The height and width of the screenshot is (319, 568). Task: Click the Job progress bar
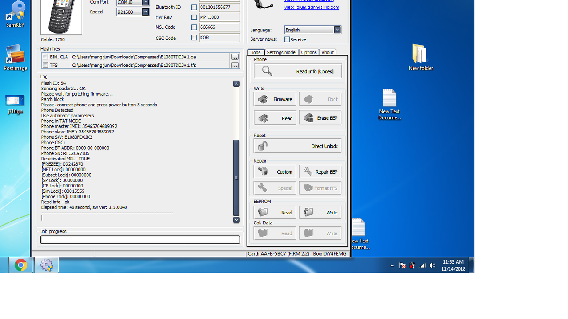click(140, 239)
